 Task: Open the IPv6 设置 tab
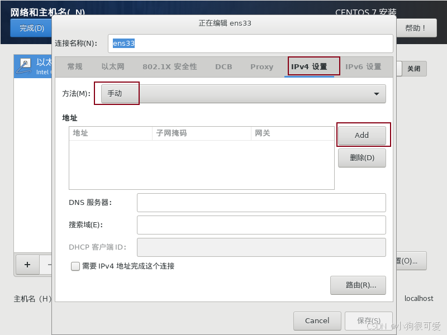coord(363,66)
